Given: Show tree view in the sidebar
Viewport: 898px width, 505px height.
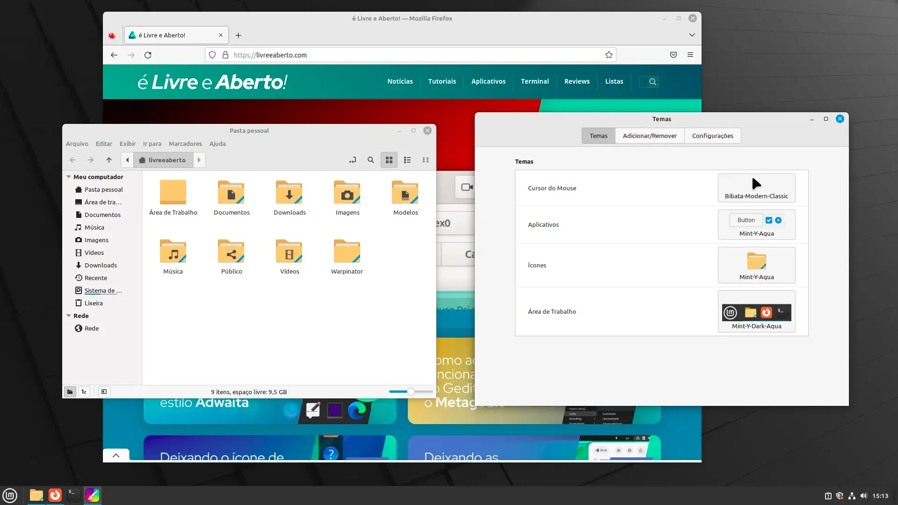Looking at the screenshot, I should (84, 392).
